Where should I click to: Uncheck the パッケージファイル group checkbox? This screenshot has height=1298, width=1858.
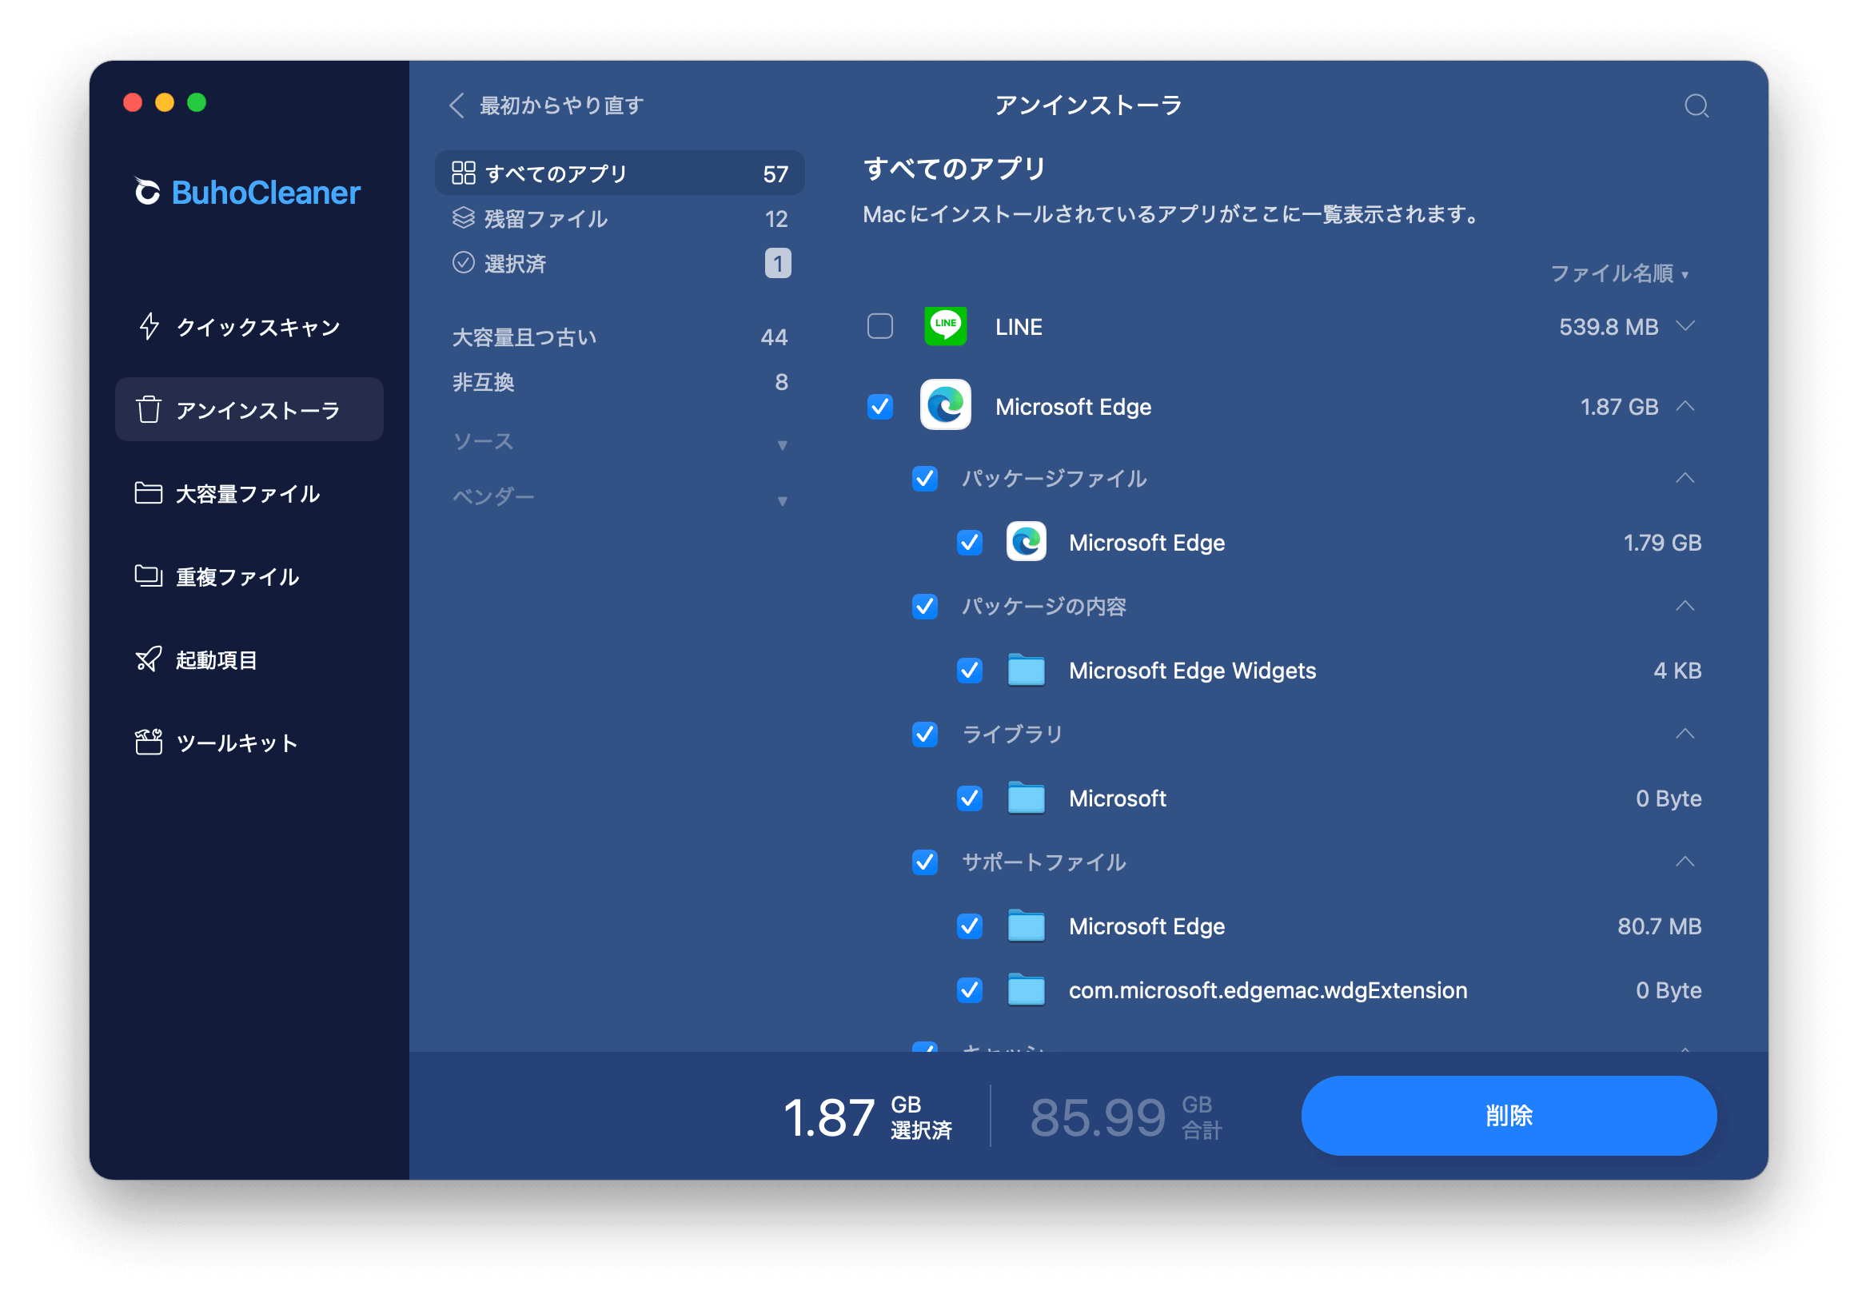[925, 478]
